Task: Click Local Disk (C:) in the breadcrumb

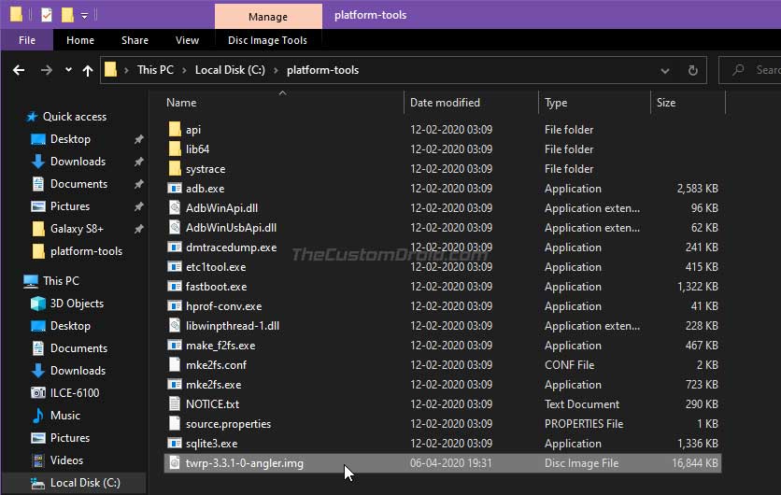Action: click(230, 70)
